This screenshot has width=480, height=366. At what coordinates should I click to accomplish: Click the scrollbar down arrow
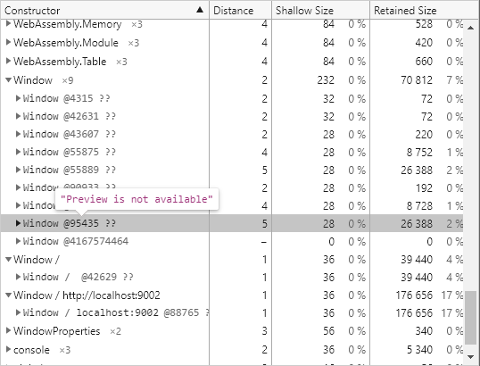click(471, 356)
